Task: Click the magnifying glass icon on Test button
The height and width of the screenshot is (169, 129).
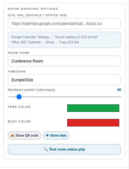Action: 46,149
